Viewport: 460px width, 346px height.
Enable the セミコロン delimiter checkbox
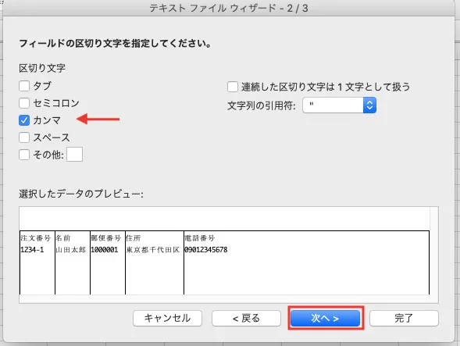pos(24,103)
